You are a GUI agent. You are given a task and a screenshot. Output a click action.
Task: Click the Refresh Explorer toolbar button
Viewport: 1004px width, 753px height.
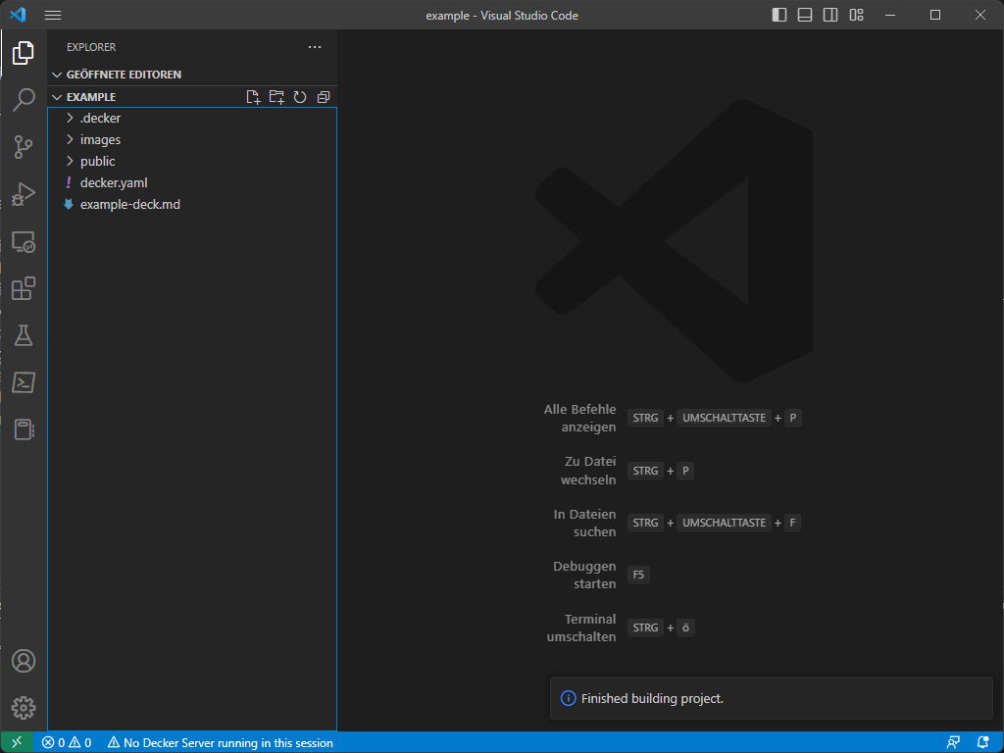click(x=300, y=96)
